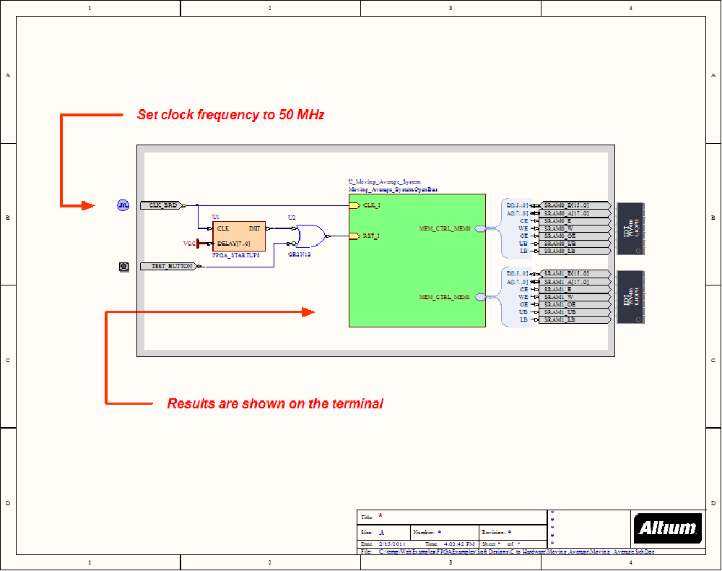Select the test button component icon
This screenshot has width=722, height=571.
[x=124, y=267]
